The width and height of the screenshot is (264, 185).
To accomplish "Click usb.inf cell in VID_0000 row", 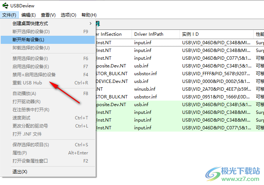I will coord(141,81).
